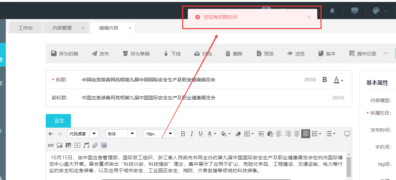The width and height of the screenshot is (396, 180).
Task: Insert multiple images with the image-plus icon
Action: coord(68,145)
